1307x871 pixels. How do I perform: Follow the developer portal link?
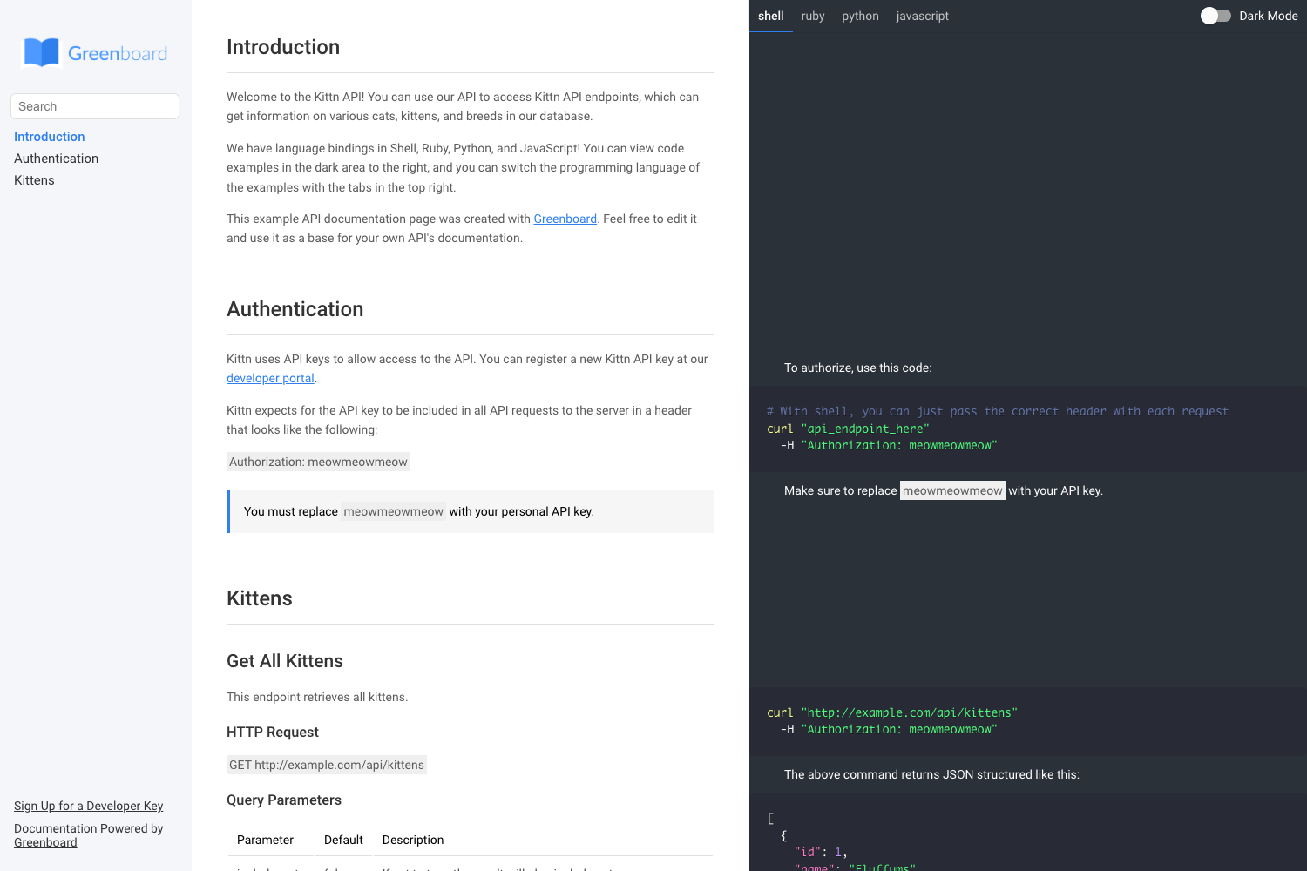coord(270,378)
